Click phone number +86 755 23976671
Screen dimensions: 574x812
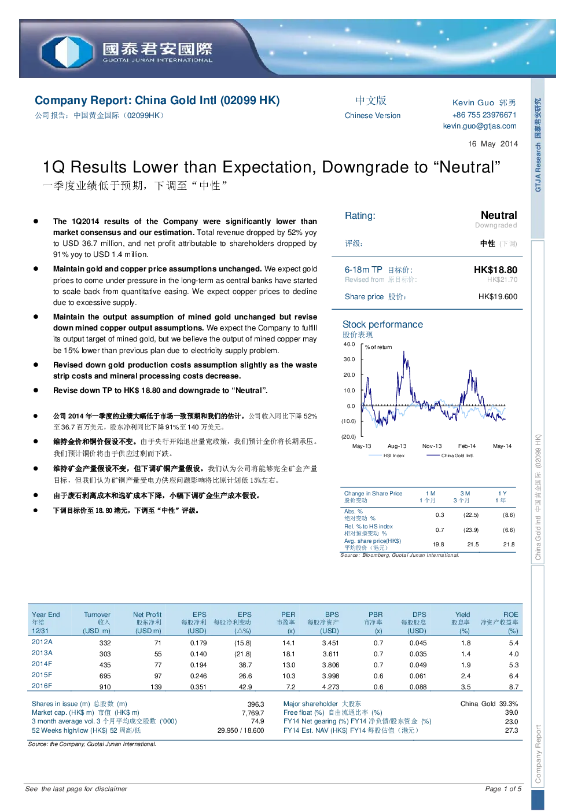[484, 115]
